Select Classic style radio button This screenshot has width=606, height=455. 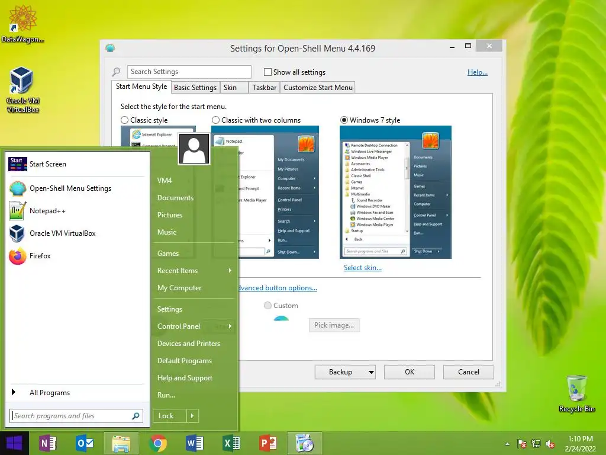coord(124,120)
